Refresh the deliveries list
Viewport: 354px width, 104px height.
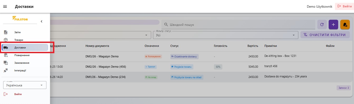point(322,24)
